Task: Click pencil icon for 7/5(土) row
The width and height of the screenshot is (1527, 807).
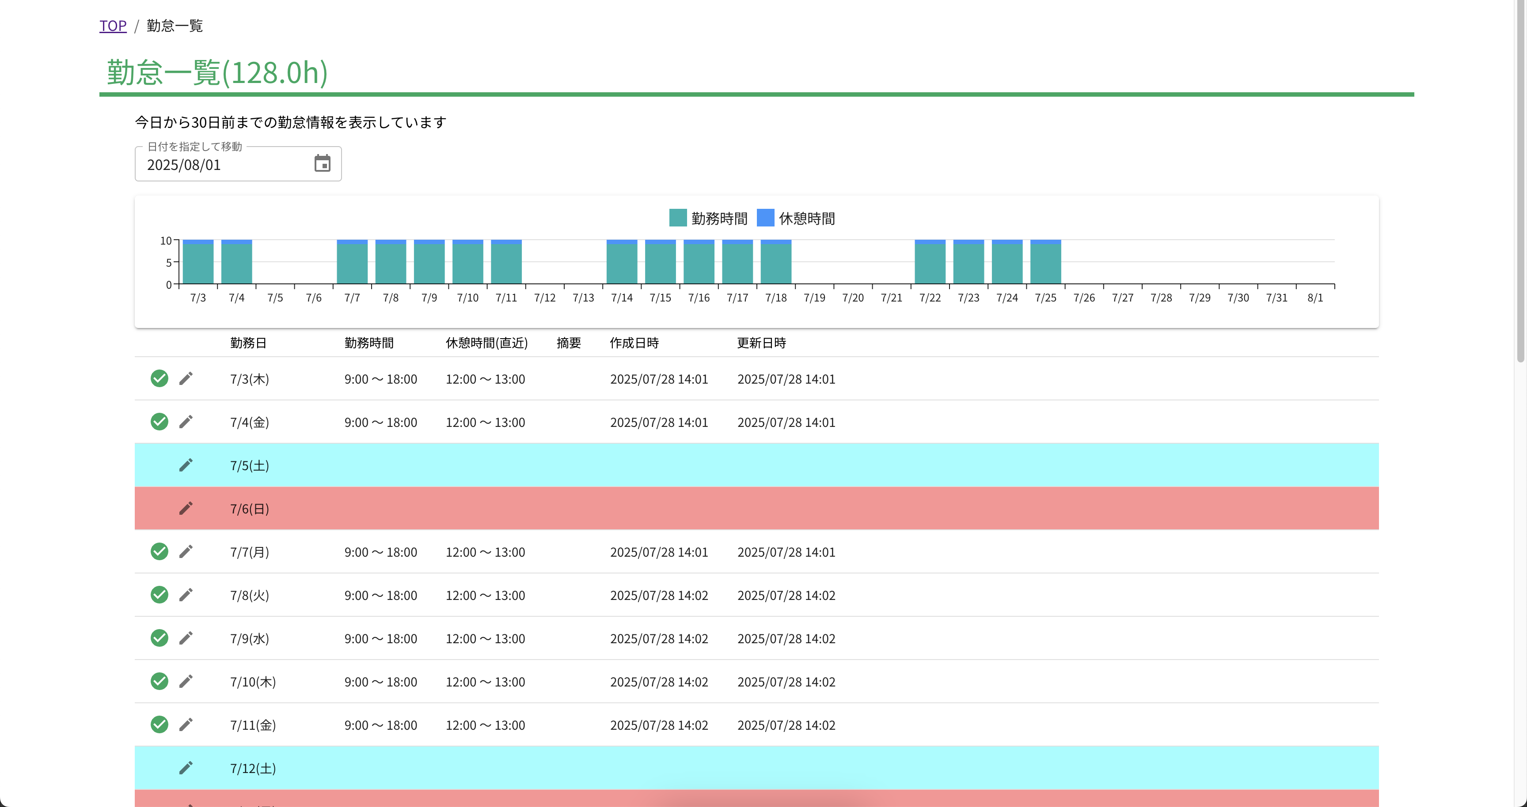Action: [186, 465]
